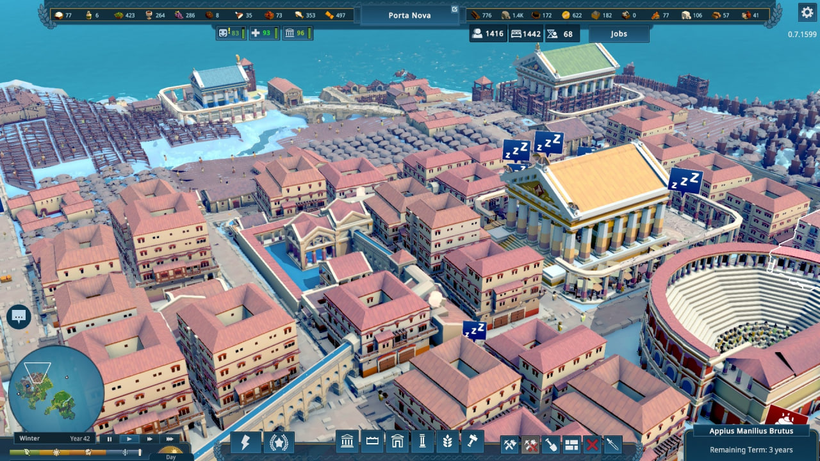
Task: Select the shovel terrain tool
Action: [x=551, y=444]
